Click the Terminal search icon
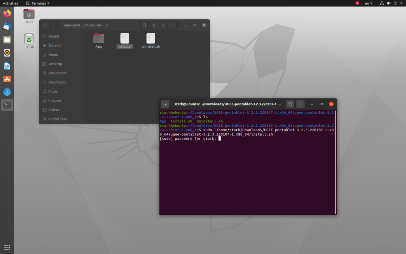This screenshot has height=254, width=406. (x=290, y=104)
